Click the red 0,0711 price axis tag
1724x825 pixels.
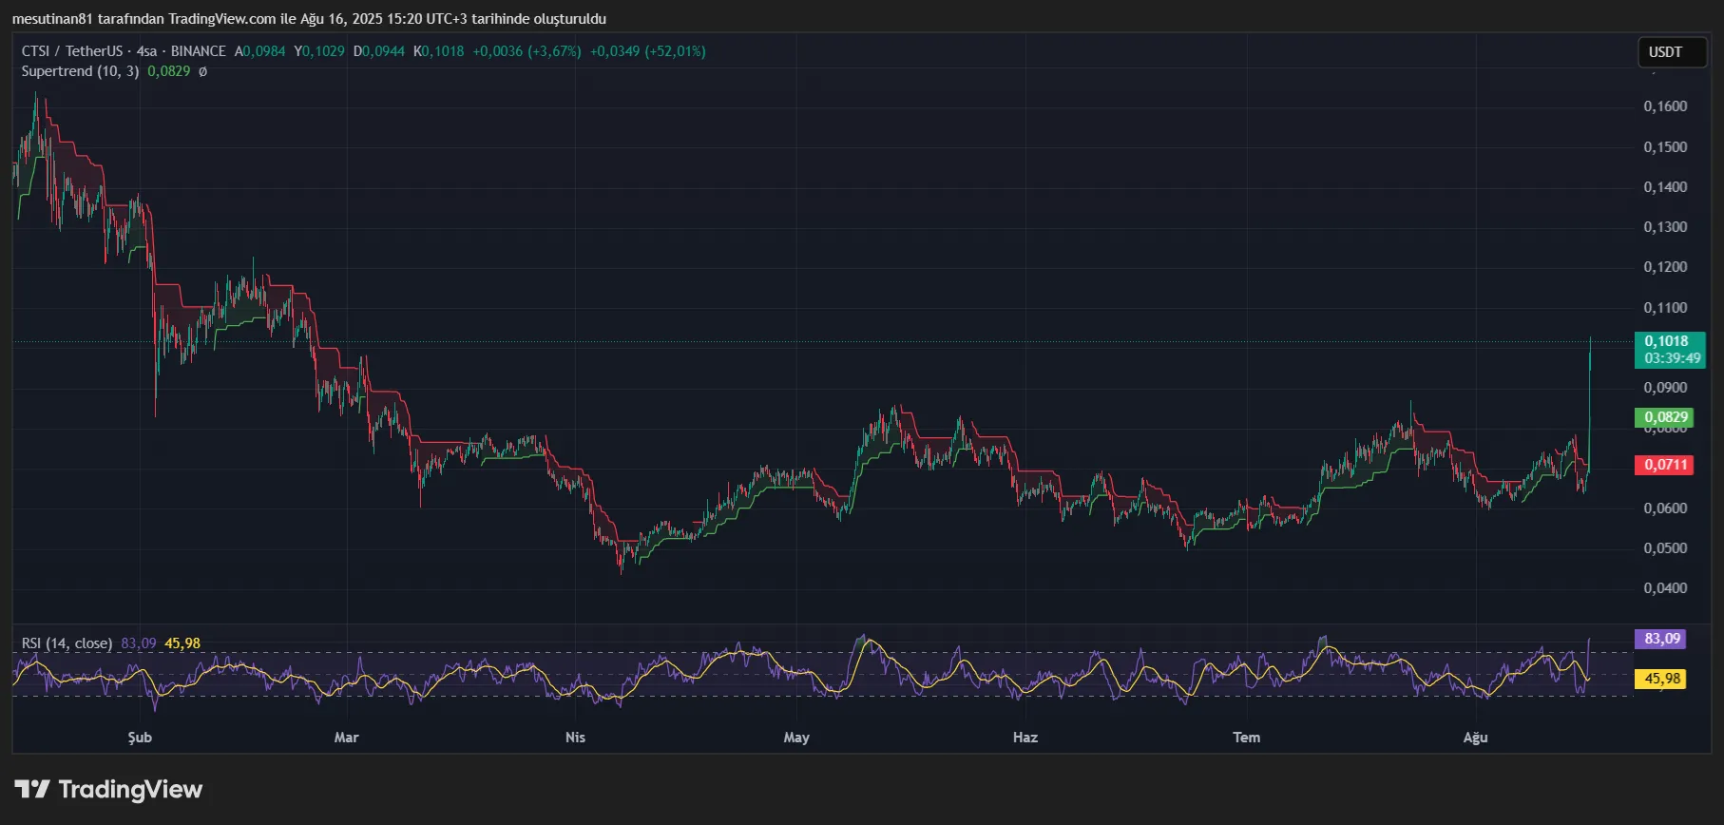pos(1666,465)
